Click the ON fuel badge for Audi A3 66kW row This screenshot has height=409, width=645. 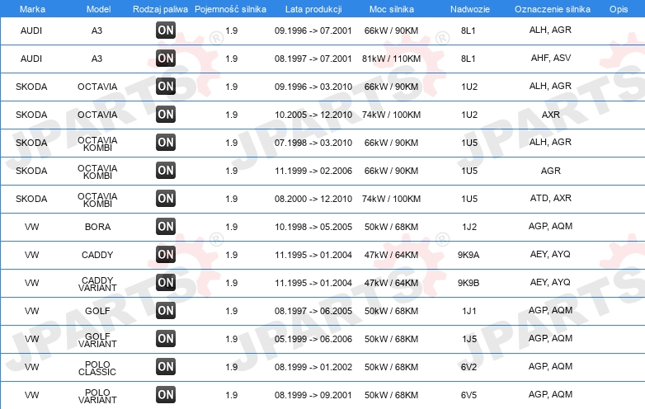coord(166,31)
